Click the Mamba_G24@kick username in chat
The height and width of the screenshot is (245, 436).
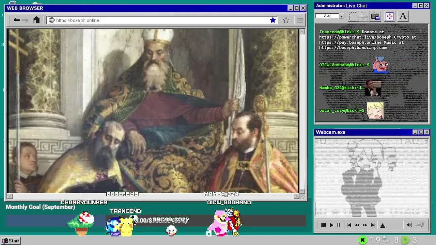coord(340,87)
